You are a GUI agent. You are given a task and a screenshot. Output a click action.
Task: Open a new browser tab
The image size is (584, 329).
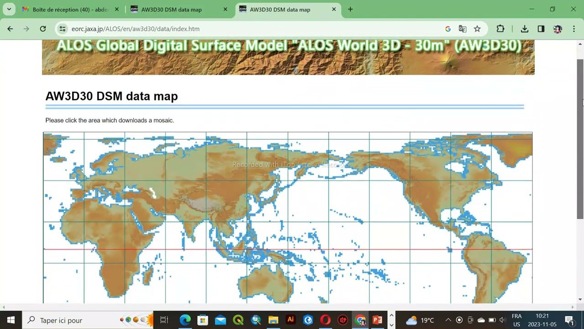(350, 9)
